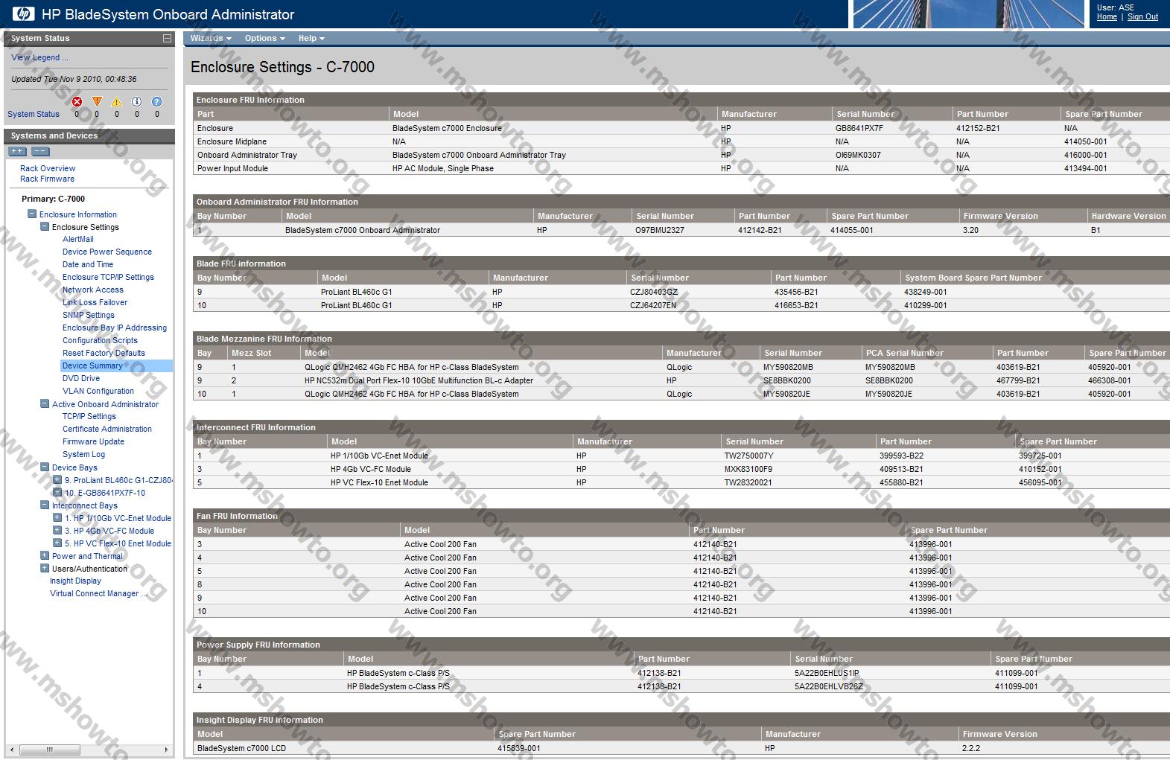
Task: Click the Sign Out link
Action: 1142,16
